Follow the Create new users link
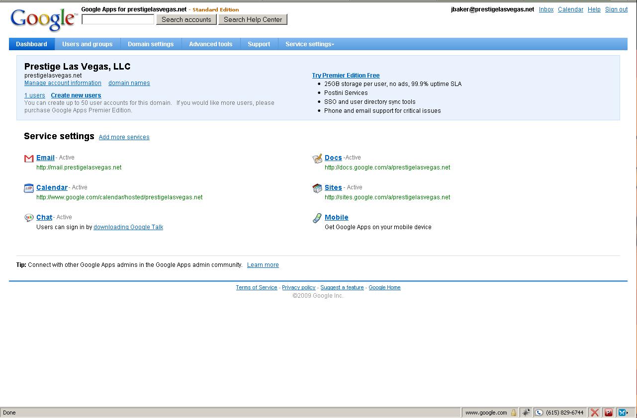 click(76, 95)
